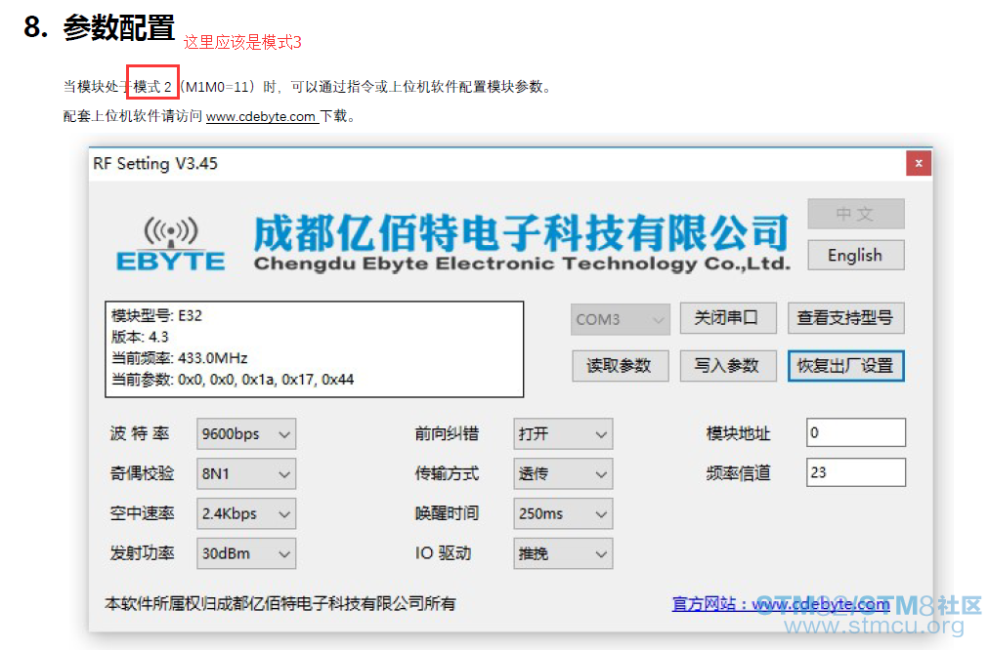Image resolution: width=988 pixels, height=650 pixels.
Task: Open the 波特率 9600bps dropdown
Action: coord(245,433)
